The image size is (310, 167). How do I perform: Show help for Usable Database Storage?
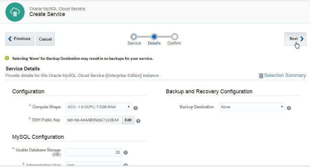126,153
